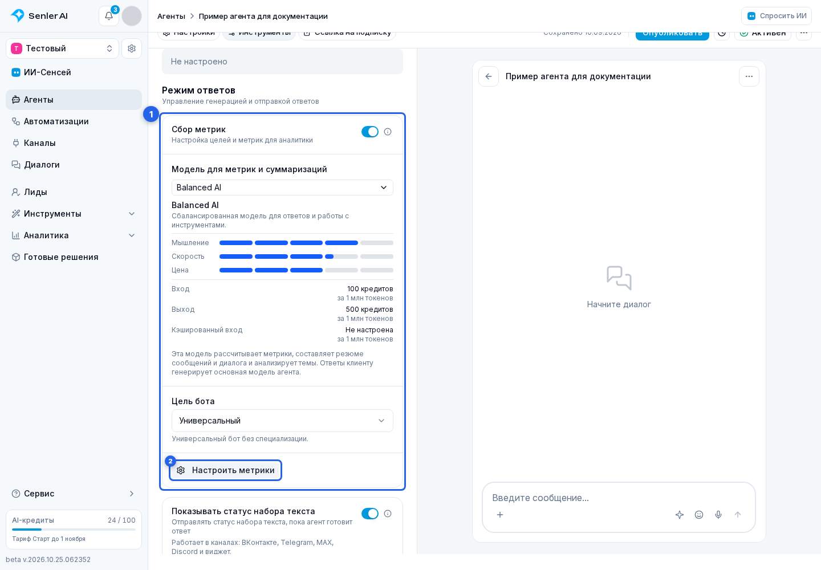821x570 pixels.
Task: Click the Мышление rating bar
Action: tap(306, 243)
